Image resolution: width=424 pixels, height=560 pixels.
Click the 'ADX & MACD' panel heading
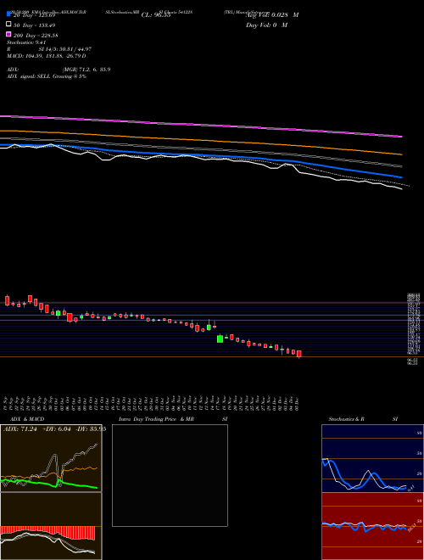(27, 419)
